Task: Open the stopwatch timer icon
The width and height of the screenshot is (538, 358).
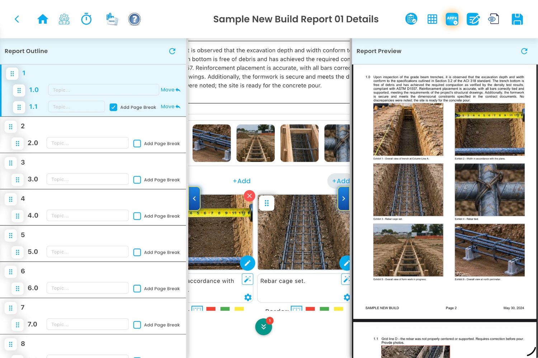Action: (x=86, y=19)
